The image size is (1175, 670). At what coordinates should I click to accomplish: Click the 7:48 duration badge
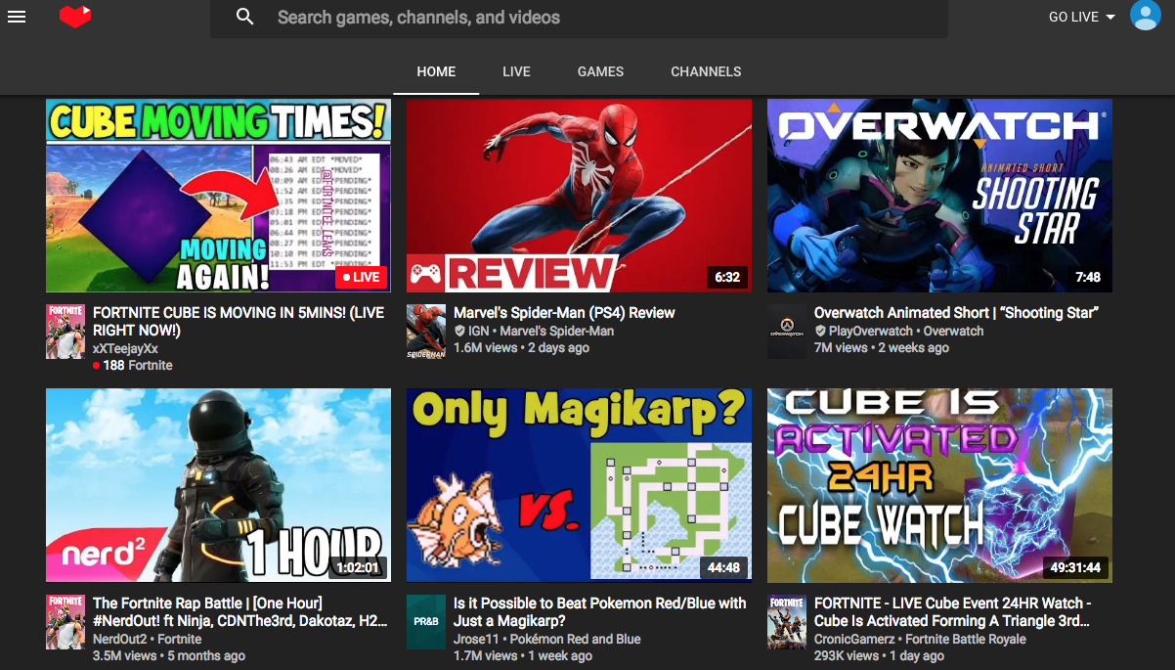[1088, 277]
